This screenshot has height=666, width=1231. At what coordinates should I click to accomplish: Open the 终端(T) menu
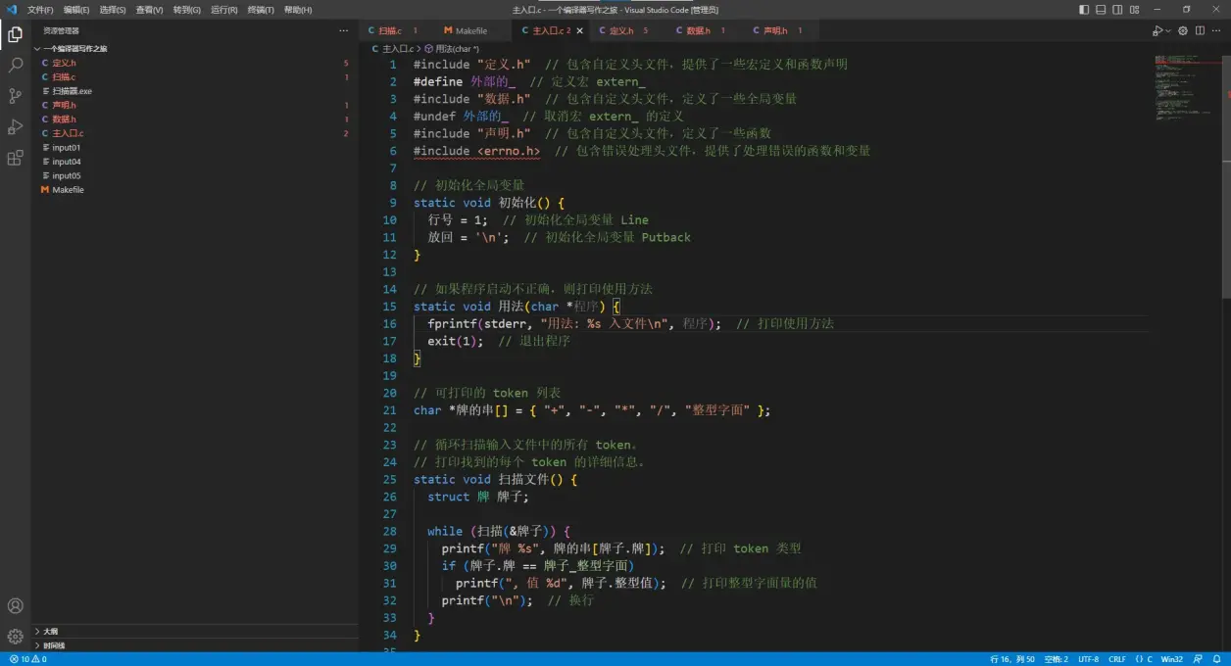tap(261, 9)
